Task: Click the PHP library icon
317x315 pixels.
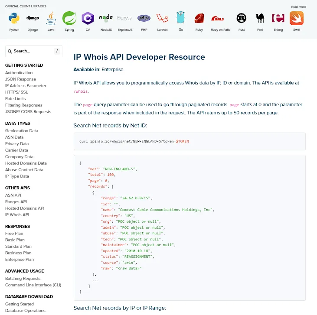Action: point(144,18)
